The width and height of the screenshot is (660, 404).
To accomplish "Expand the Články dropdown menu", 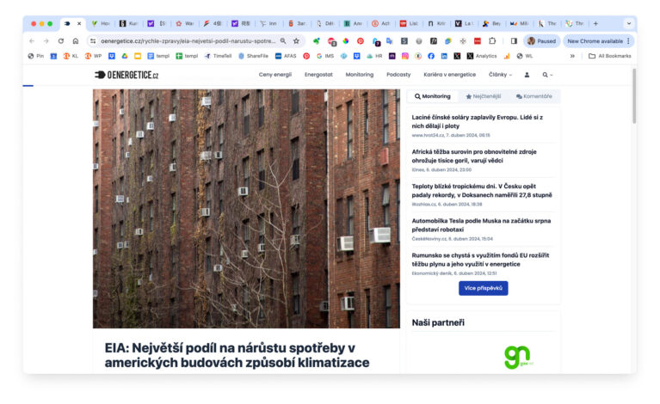I will (500, 75).
